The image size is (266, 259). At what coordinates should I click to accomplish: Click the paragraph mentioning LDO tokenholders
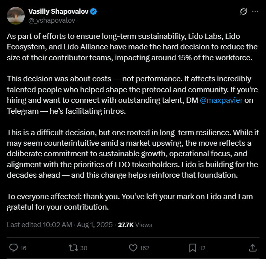[133, 154]
